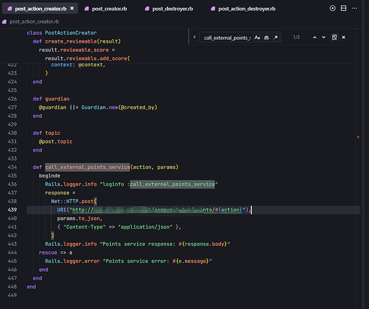Click the overview ruler match marker
This screenshot has height=309, width=369.
tap(358, 137)
